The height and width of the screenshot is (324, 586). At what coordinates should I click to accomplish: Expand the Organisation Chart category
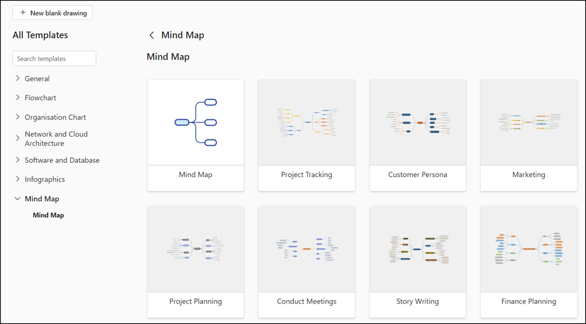click(x=18, y=117)
